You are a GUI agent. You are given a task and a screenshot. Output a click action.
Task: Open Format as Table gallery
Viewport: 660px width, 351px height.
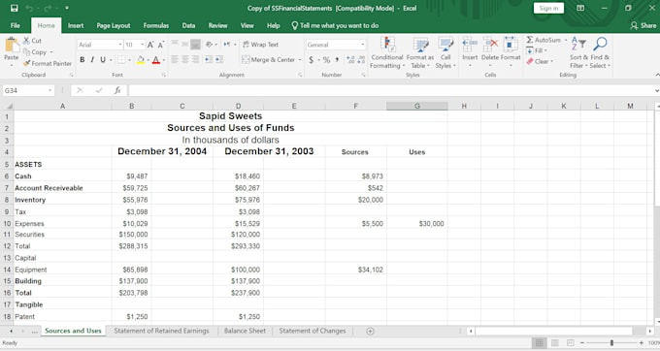(x=419, y=52)
